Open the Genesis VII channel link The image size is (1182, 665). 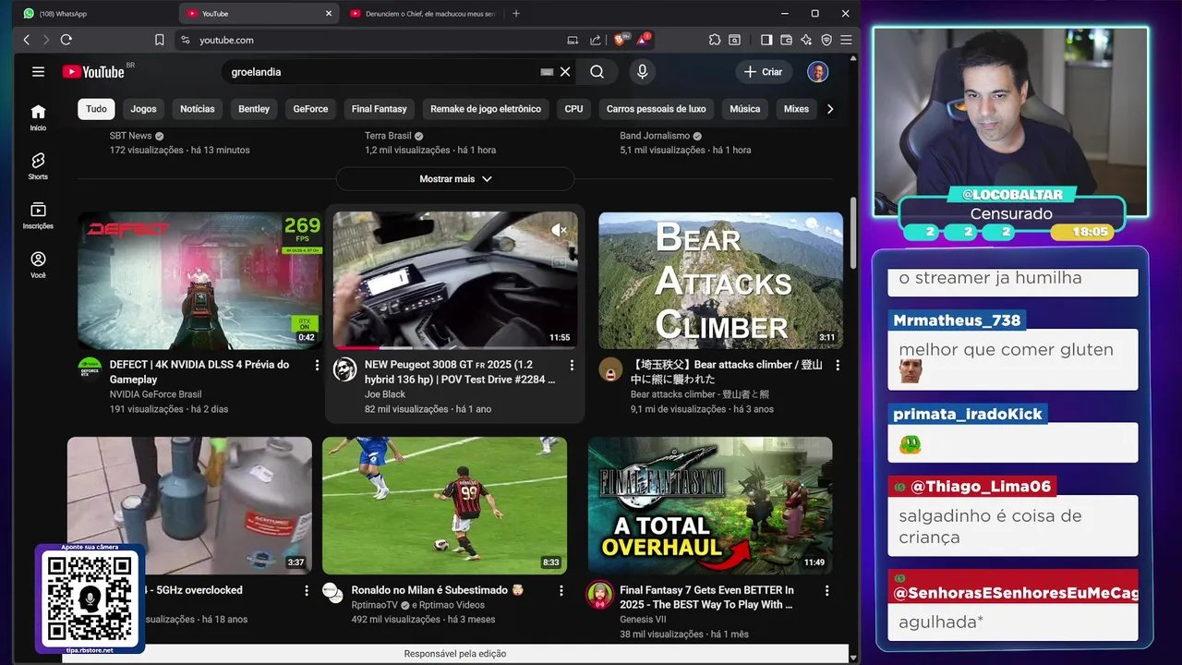pos(643,620)
